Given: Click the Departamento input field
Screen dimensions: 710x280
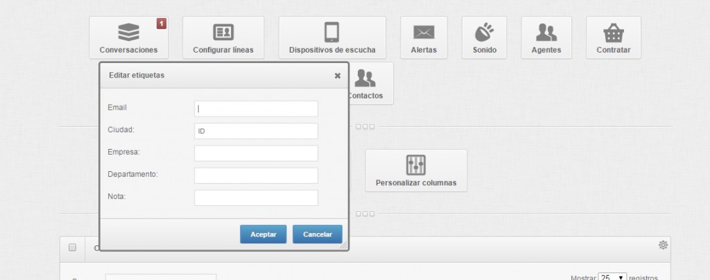Looking at the screenshot, I should [257, 175].
